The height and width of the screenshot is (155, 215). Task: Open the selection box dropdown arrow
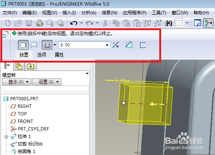pyautogui.click(x=187, y=23)
